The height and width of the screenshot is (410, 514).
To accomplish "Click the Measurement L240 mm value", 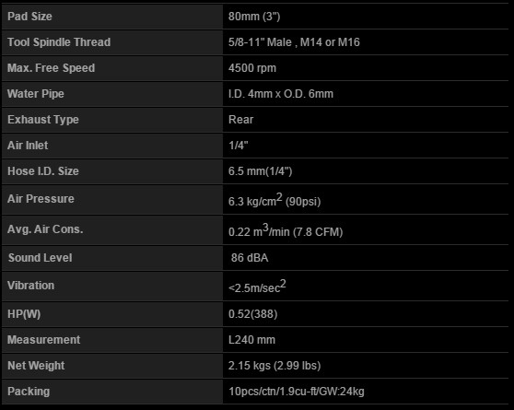I will point(251,340).
